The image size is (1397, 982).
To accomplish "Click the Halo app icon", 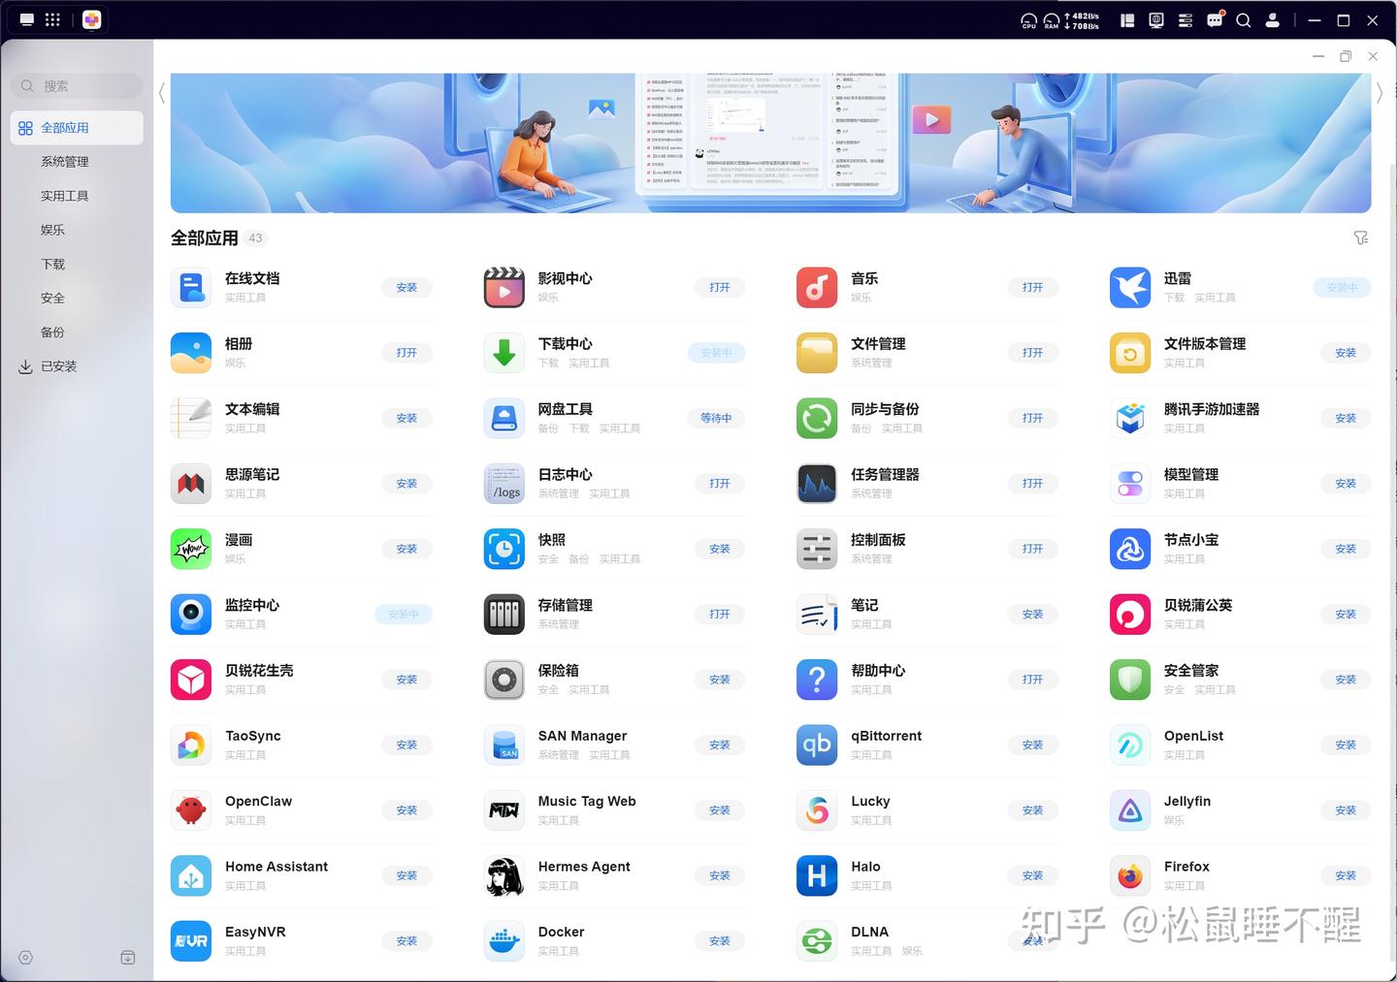I will tap(817, 875).
